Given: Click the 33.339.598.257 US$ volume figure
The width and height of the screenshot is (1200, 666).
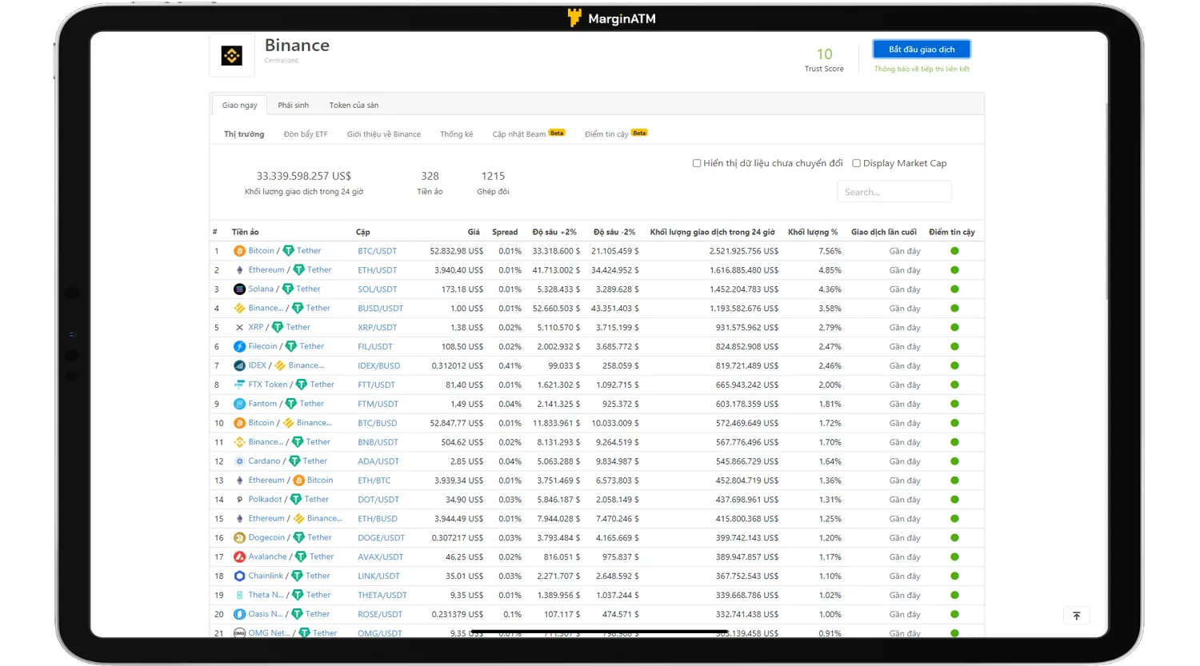Looking at the screenshot, I should [x=303, y=176].
